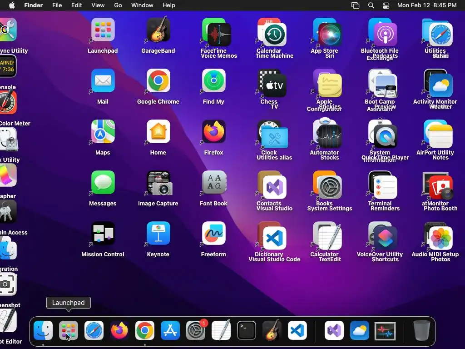Viewport: 465px width, 349px height.
Task: Click Finder in the Dock
Action: (x=43, y=331)
